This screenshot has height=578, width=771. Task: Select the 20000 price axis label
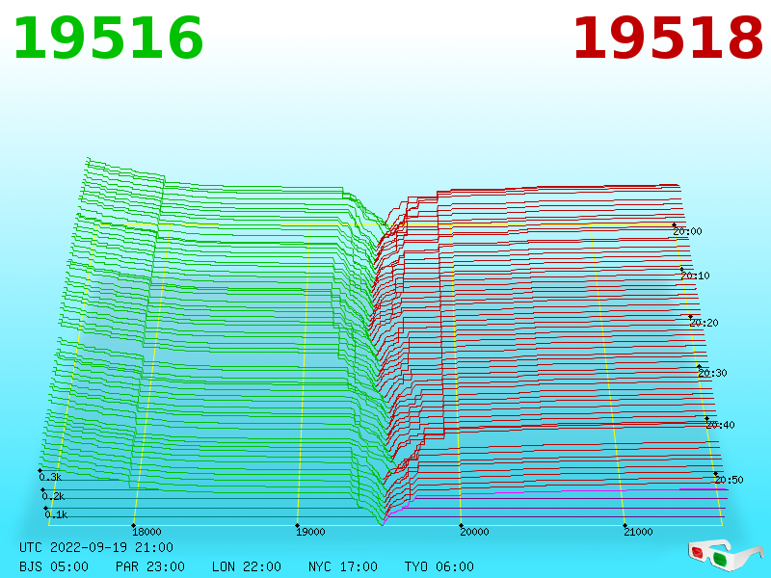[x=474, y=532]
